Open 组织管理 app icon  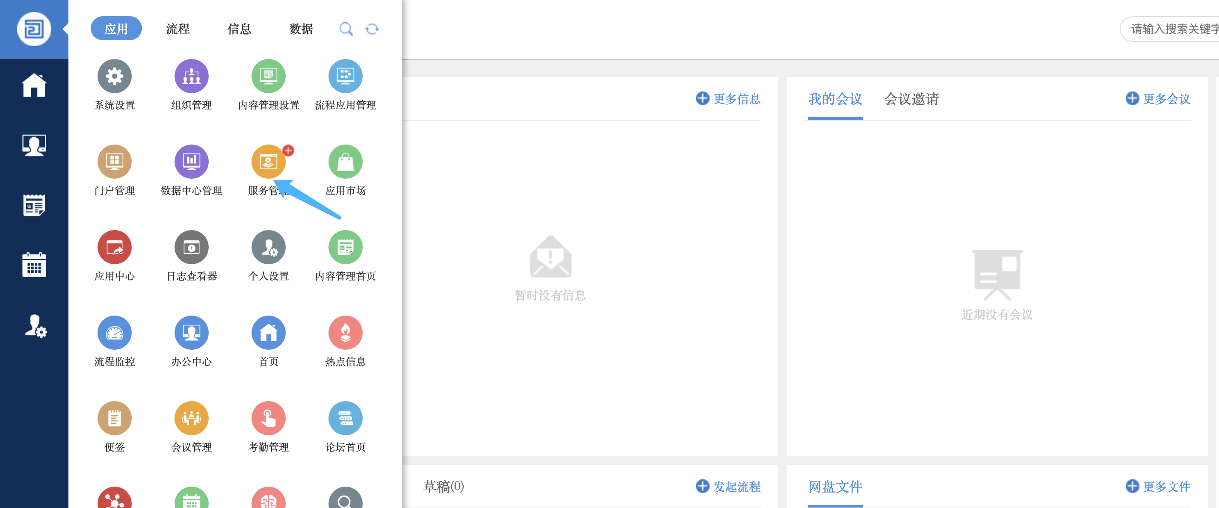tap(191, 76)
